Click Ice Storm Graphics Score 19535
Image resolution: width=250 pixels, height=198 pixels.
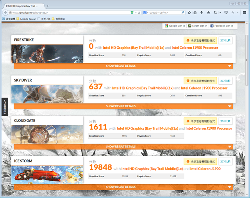tap(125, 176)
